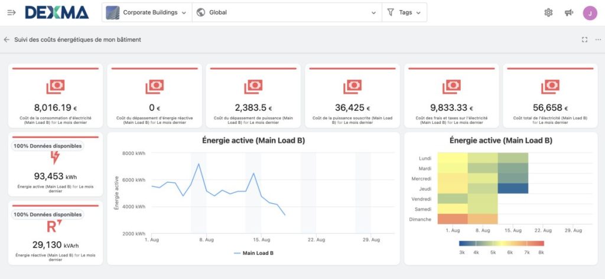
Task: Select the 8,016.19 € electricity consumption cost card
Action: point(55,96)
